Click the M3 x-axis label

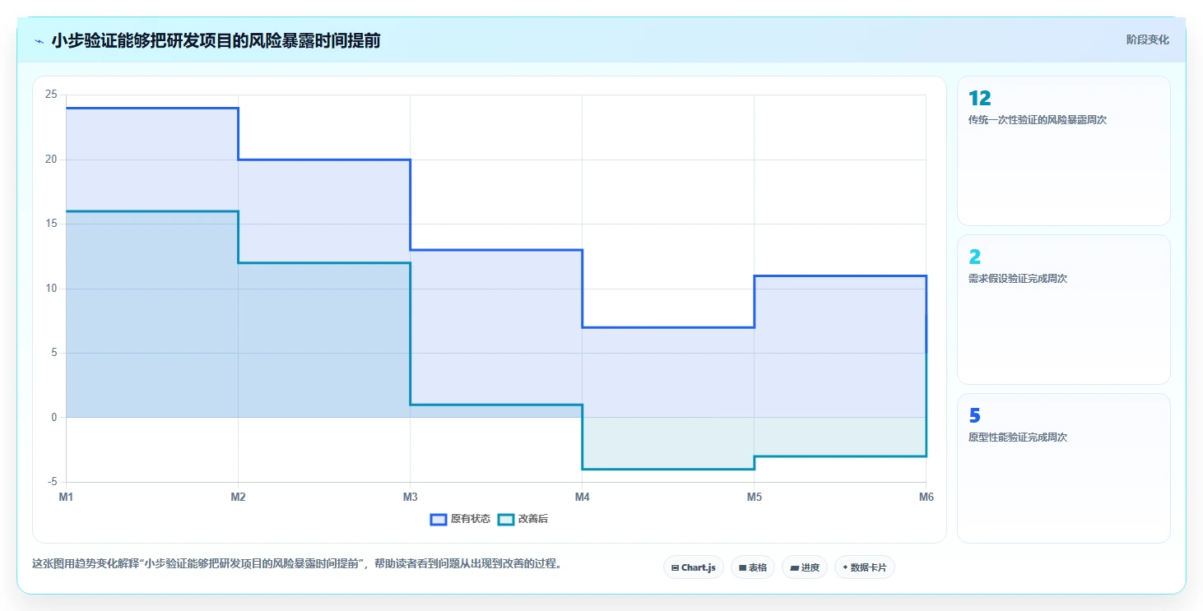click(x=410, y=497)
